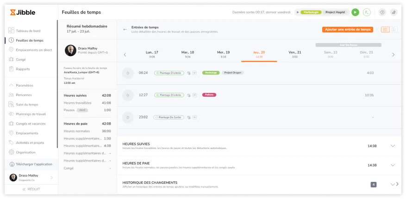Switch to the circular view toggle
This screenshot has width=406, height=199.
pyautogui.click(x=394, y=30)
